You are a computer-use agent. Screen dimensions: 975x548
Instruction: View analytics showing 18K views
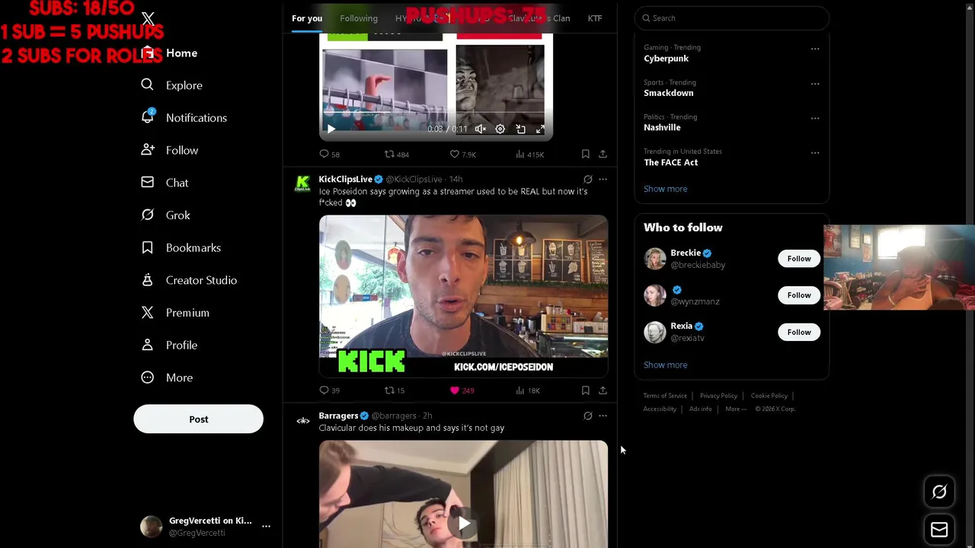[528, 390]
